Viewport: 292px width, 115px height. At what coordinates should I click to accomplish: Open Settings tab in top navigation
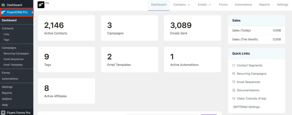[x=283, y=5]
